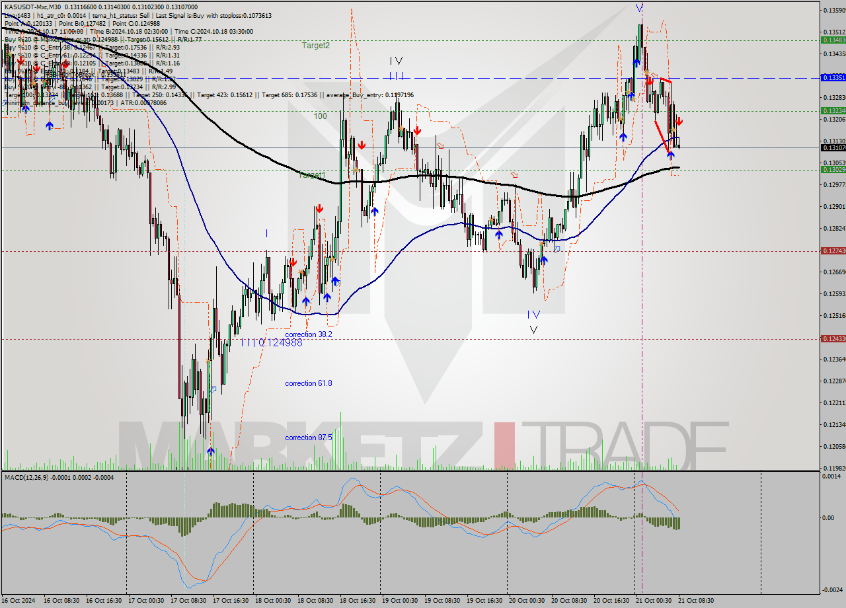Click the red 0.12743 price tag
The height and width of the screenshot is (608, 846).
pyautogui.click(x=832, y=250)
